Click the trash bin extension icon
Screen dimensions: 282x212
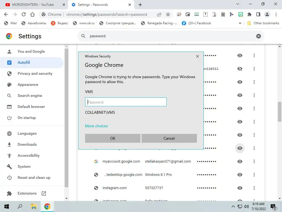pos(223,14)
